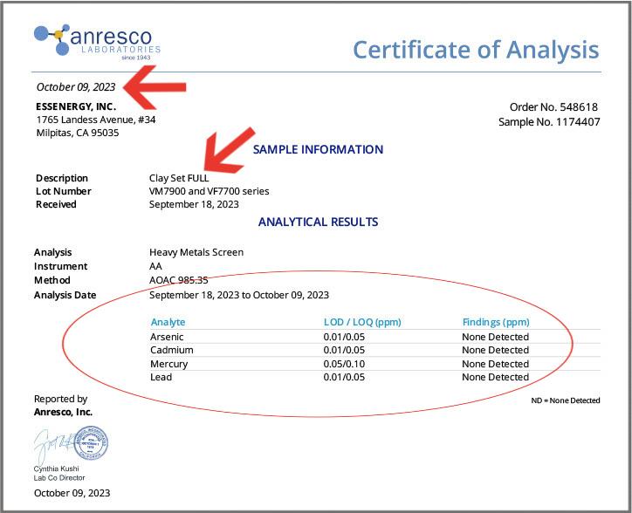Select the Arsenic analyte cell

click(x=167, y=337)
